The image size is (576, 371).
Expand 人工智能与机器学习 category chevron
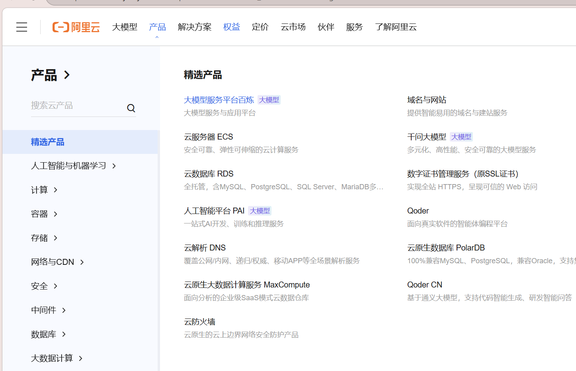114,166
